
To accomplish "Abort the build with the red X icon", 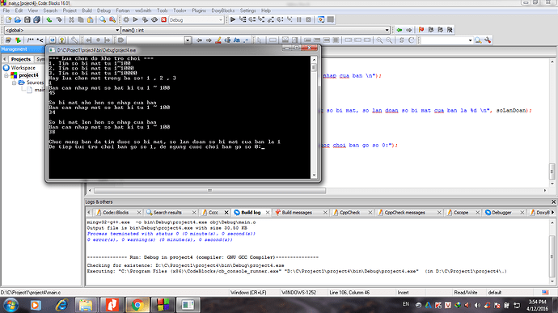I will coord(163,20).
